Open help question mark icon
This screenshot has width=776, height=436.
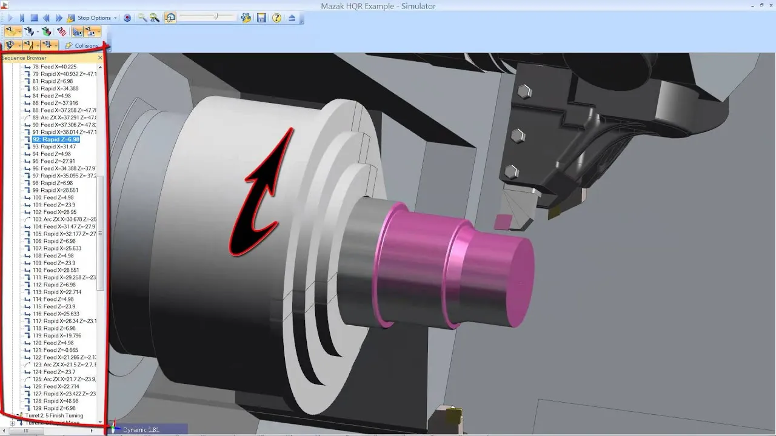276,18
